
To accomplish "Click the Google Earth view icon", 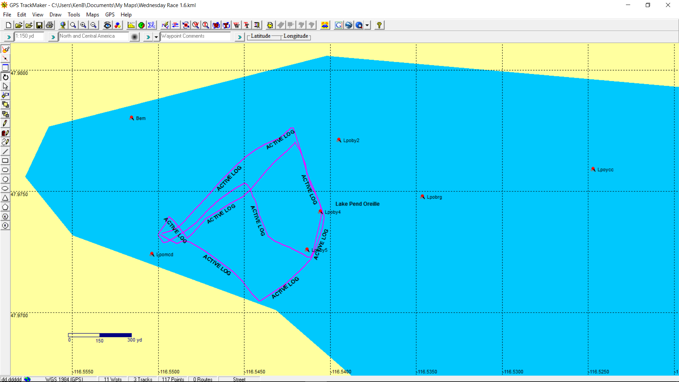I will [x=349, y=25].
